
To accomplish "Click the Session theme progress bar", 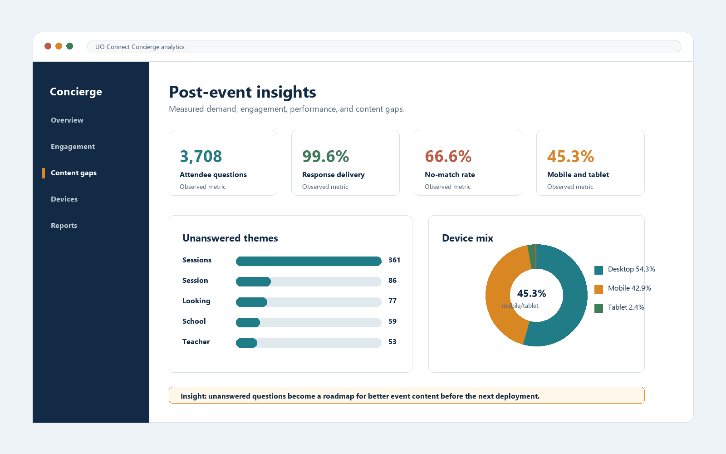I will (309, 281).
